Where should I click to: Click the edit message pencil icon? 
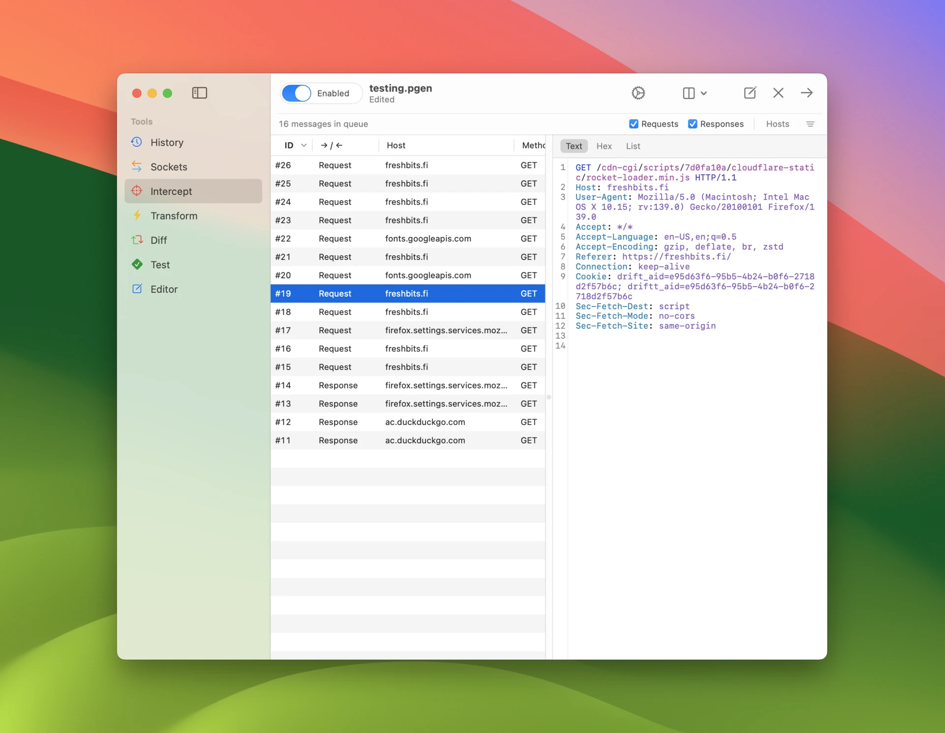750,93
